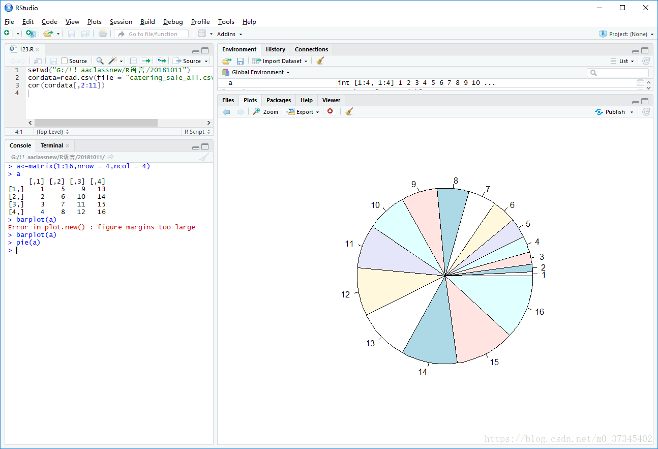Open the Addins dropdown
This screenshot has height=449, width=658.
coord(230,34)
